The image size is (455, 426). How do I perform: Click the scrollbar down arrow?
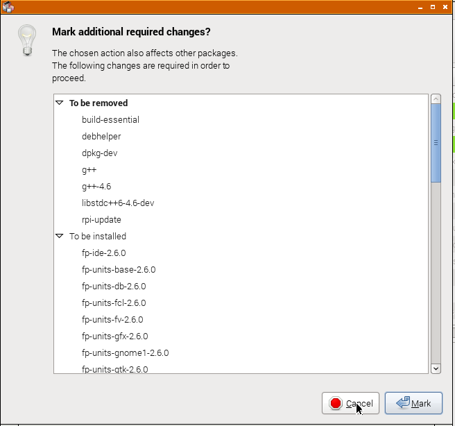point(436,368)
